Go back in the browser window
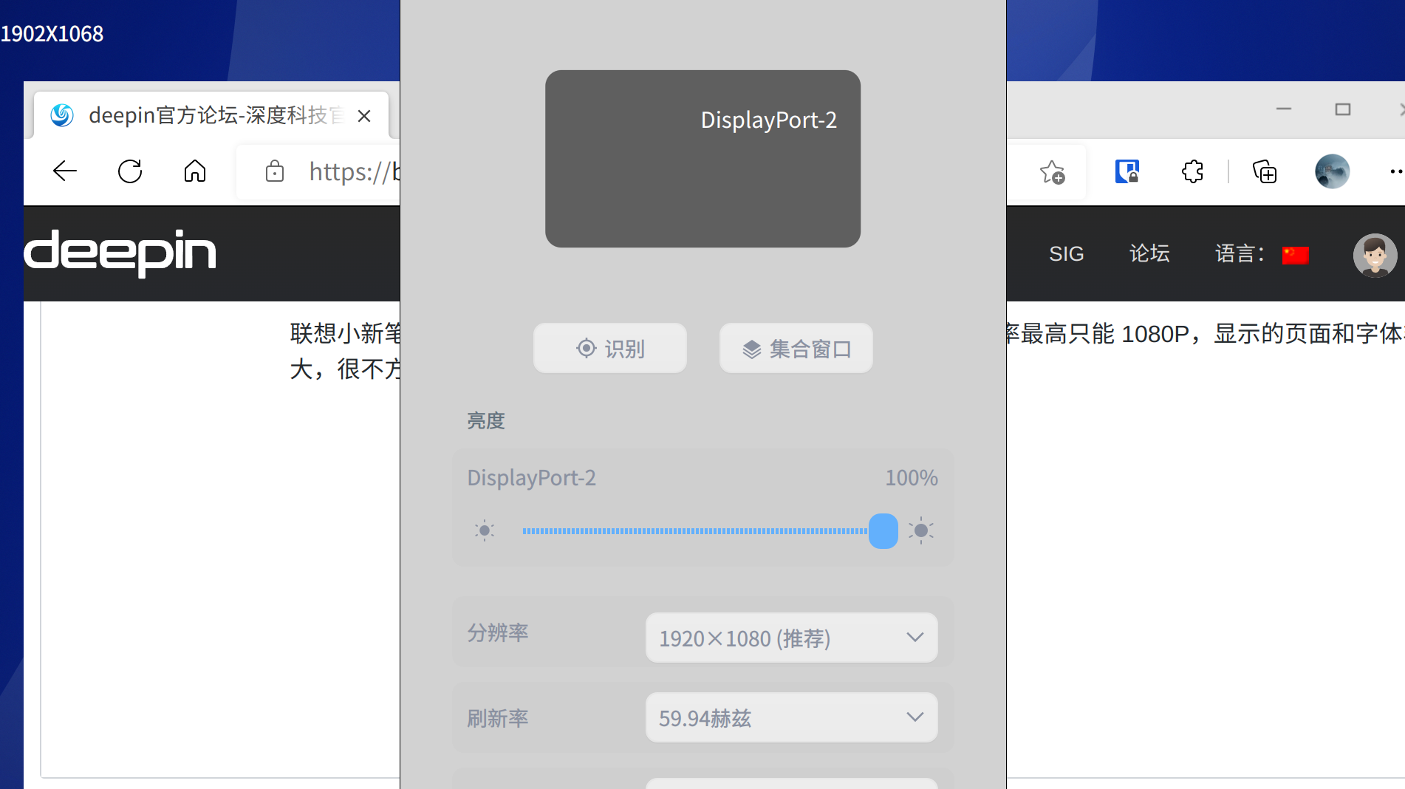1405x789 pixels. pos(65,171)
